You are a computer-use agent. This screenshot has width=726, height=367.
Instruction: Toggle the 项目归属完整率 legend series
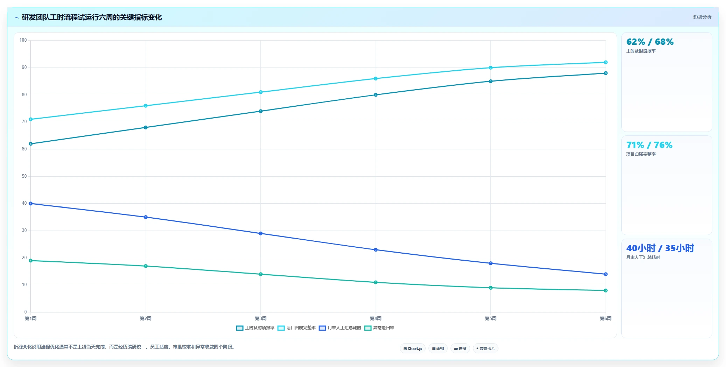click(x=296, y=328)
